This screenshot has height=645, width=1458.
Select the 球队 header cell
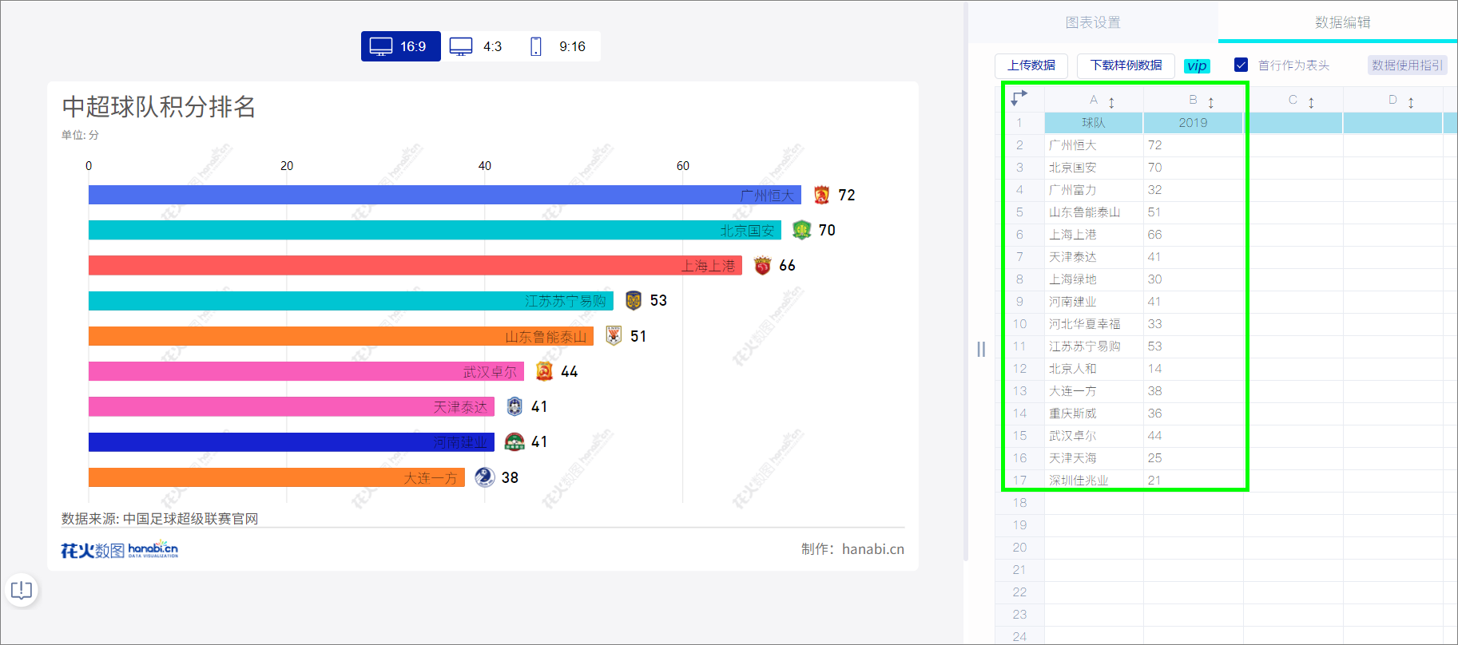1094,123
